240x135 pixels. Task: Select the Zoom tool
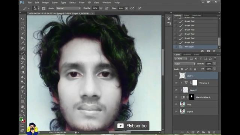coord(22,111)
